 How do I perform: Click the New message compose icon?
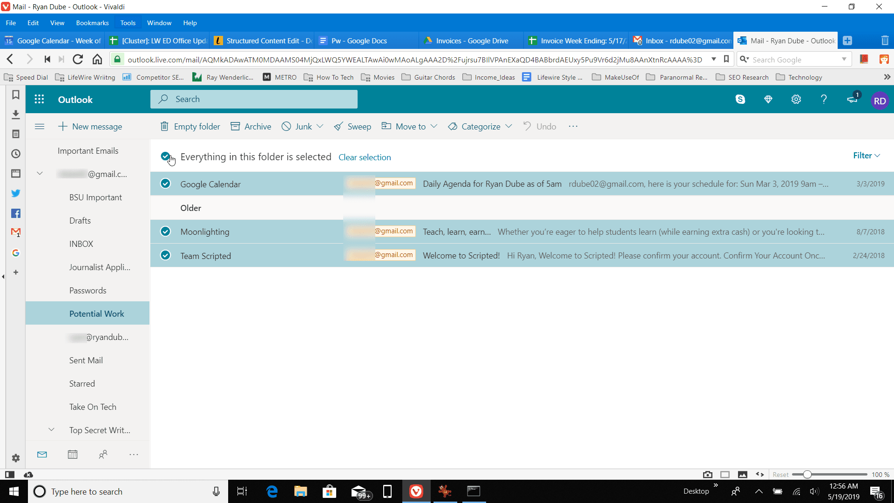click(x=62, y=127)
